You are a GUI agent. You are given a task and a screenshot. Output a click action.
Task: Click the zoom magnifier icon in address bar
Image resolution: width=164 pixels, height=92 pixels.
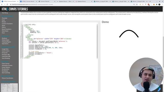pyautogui.click(x=134, y=5)
